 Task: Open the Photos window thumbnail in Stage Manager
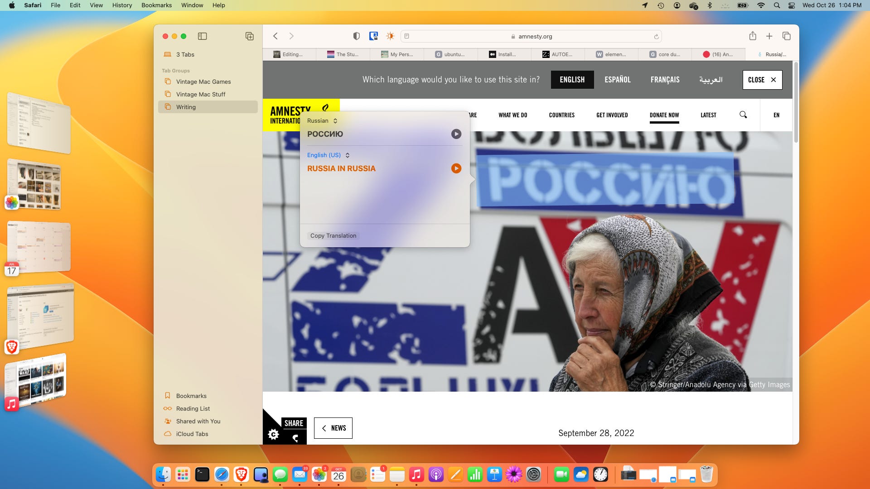click(34, 185)
